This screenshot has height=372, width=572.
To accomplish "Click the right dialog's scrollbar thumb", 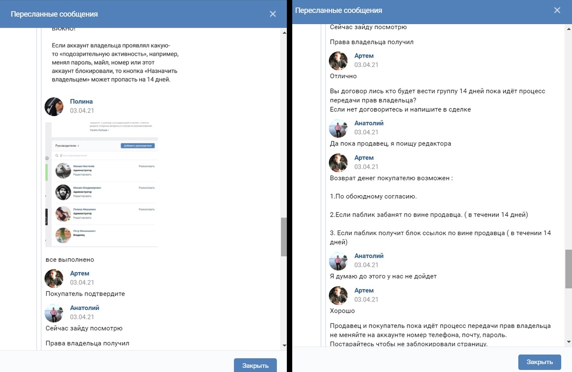I will point(568,269).
